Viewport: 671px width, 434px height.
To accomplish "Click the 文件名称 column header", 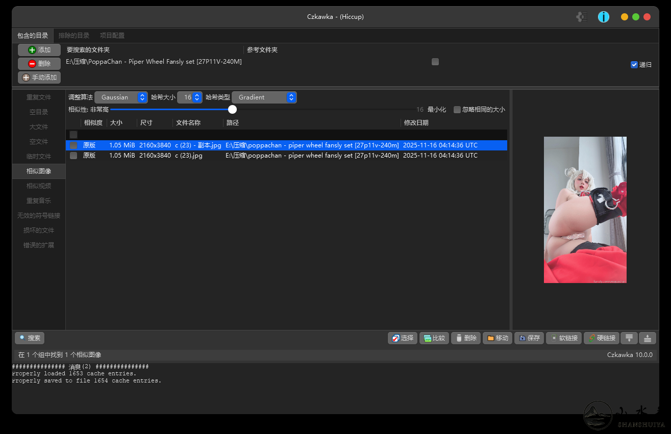I will [x=188, y=123].
